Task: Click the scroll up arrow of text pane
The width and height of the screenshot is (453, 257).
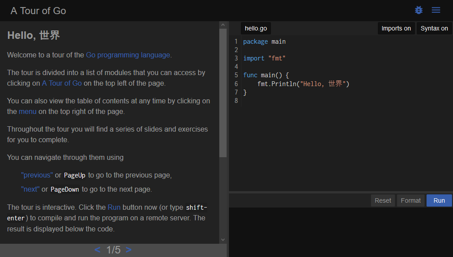Action: pos(223,25)
